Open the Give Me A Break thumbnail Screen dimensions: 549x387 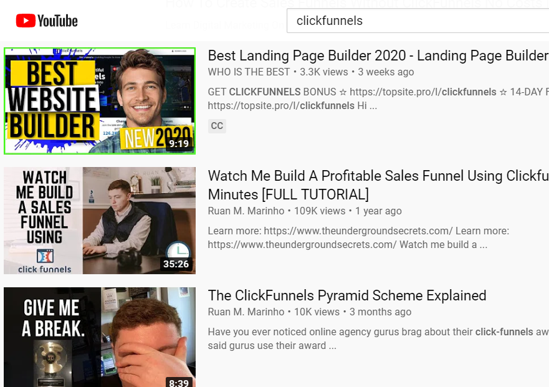click(x=100, y=337)
